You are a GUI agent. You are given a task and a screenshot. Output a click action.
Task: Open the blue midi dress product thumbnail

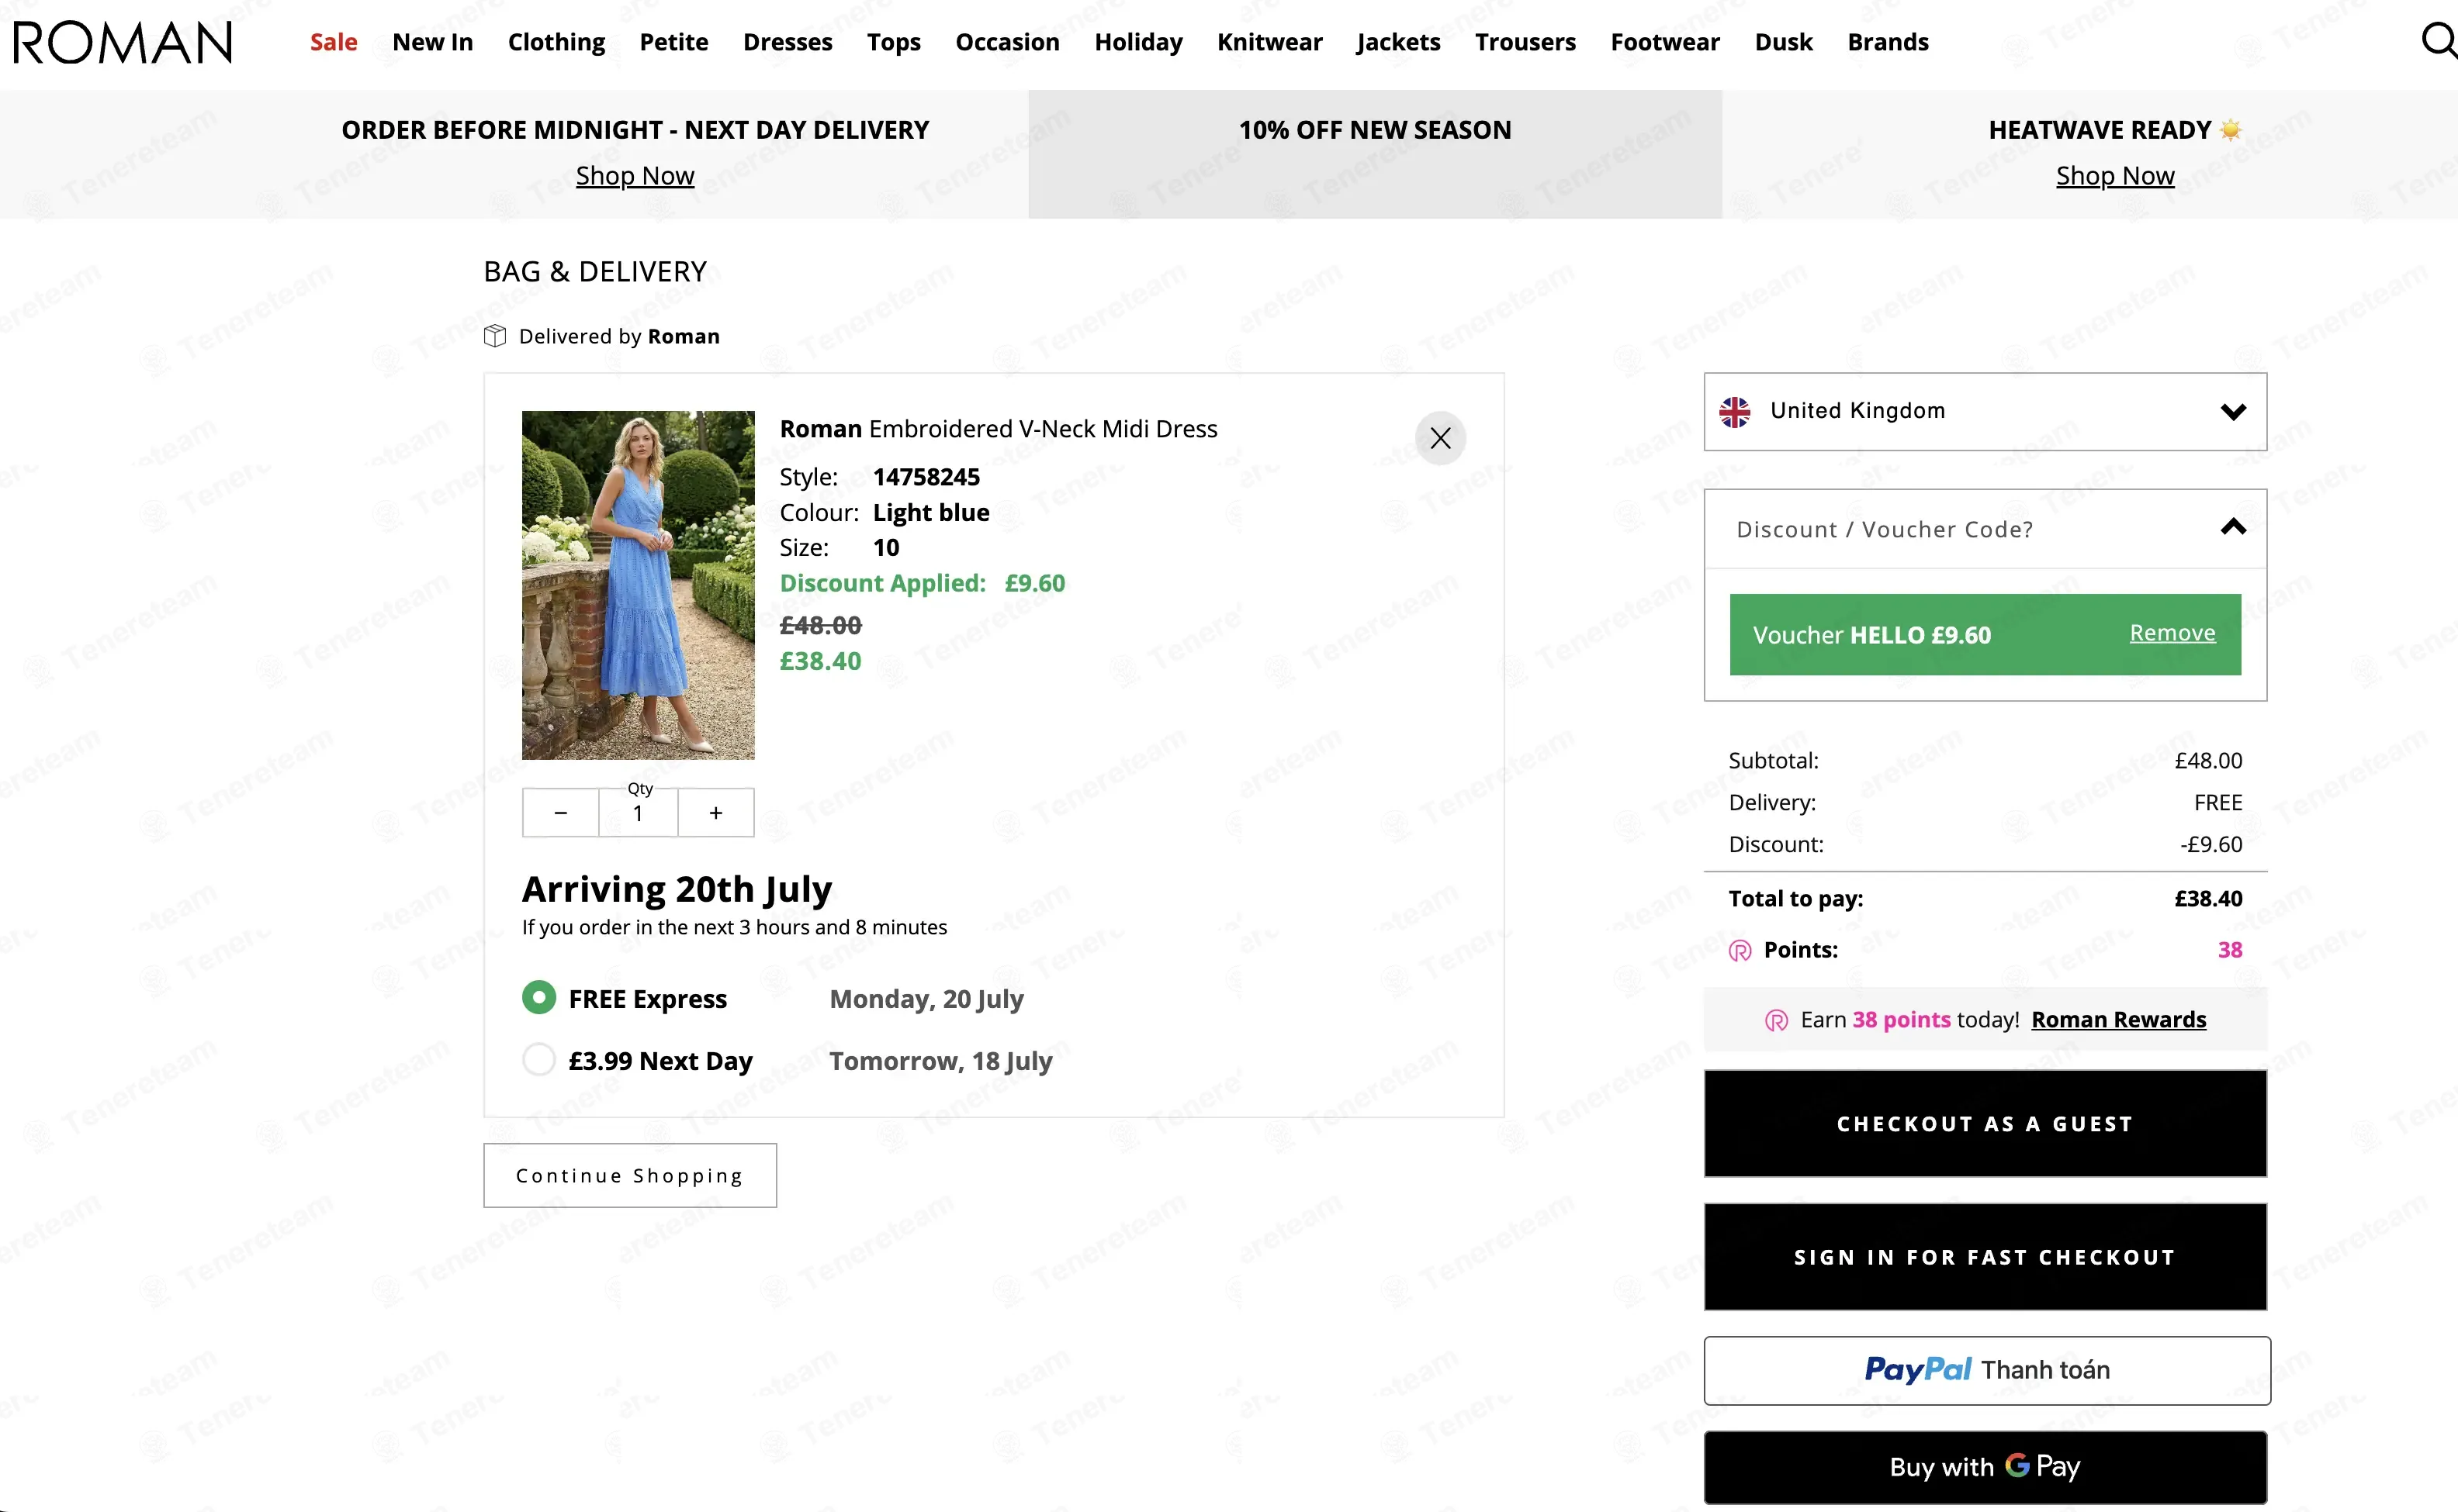pos(639,585)
